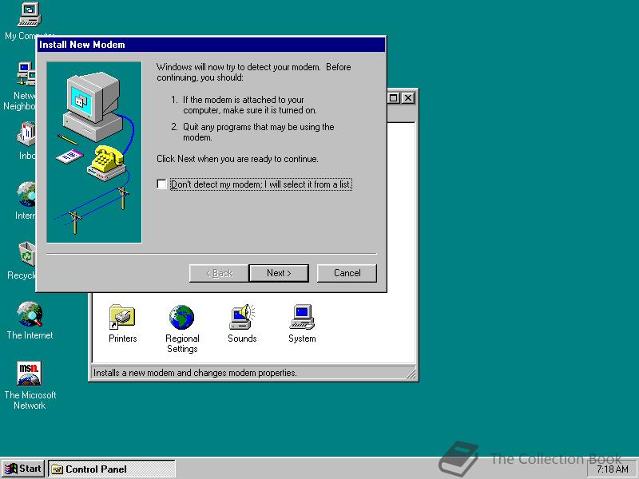Switch to Control Panel taskbar button
Viewport: 639px width, 479px height.
(x=112, y=469)
